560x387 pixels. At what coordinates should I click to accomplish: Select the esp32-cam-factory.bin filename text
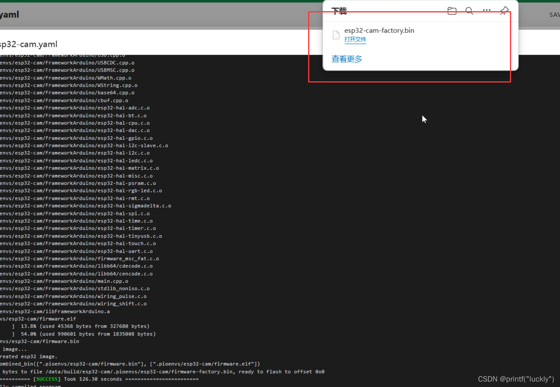pyautogui.click(x=379, y=30)
